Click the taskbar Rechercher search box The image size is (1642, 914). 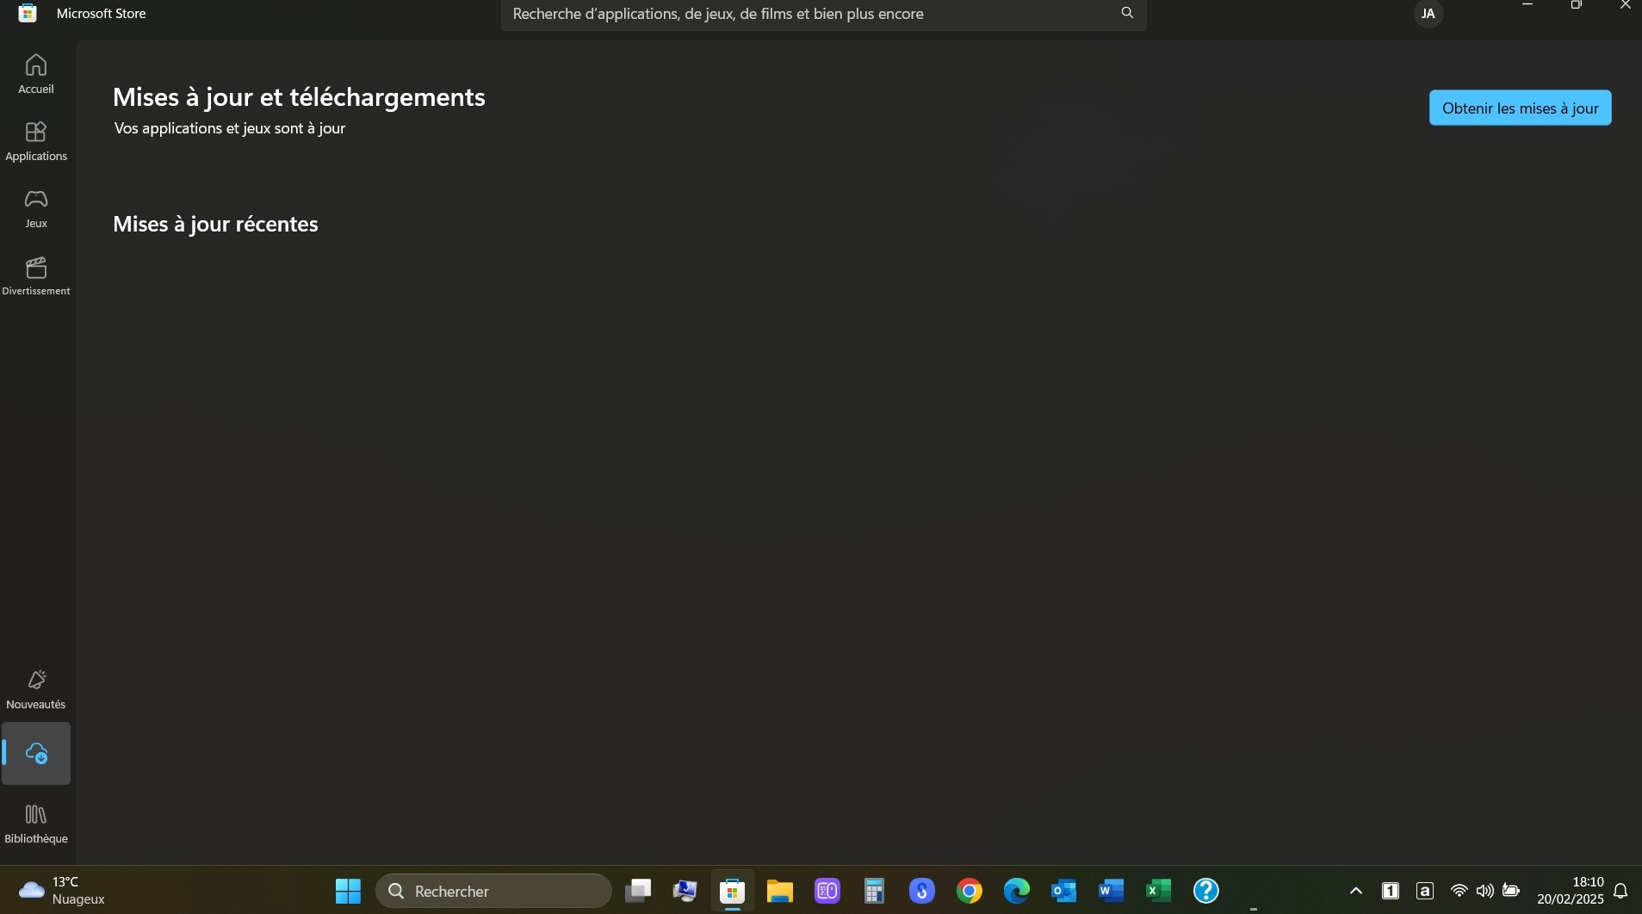click(x=493, y=891)
